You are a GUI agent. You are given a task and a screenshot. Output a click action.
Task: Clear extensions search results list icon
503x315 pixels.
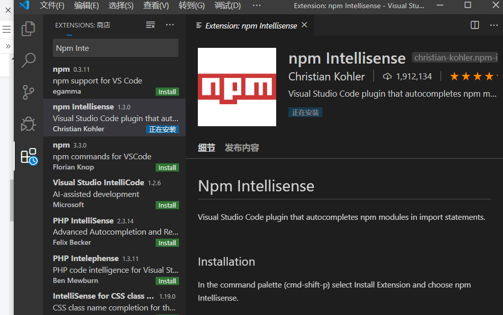tap(151, 25)
